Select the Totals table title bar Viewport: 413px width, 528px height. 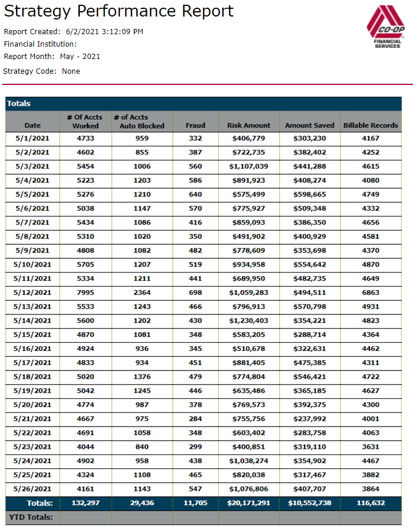[204, 104]
